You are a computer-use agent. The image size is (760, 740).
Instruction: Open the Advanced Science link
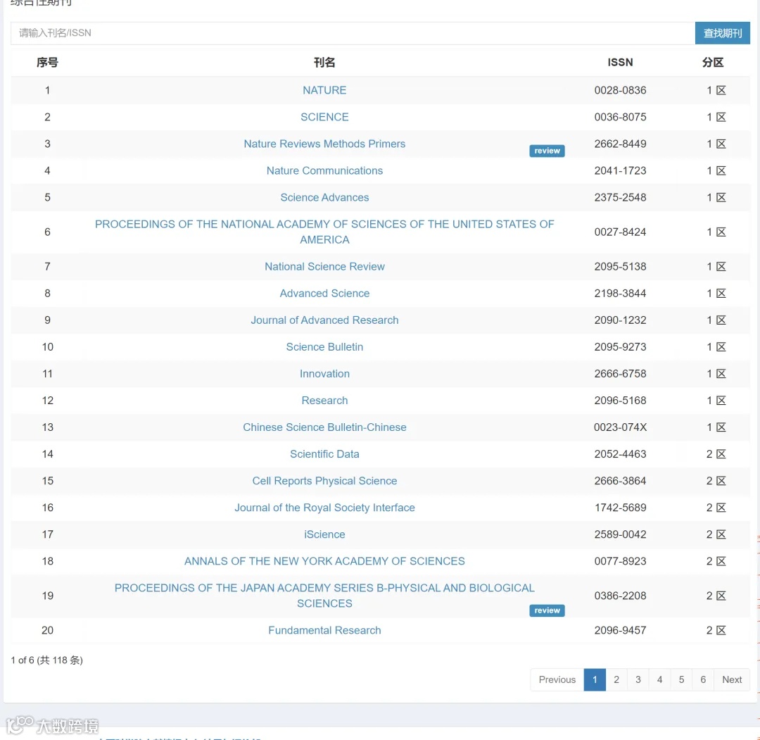click(x=324, y=293)
